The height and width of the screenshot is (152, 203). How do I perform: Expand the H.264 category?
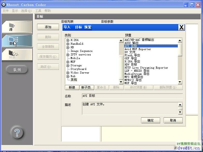[68, 40]
